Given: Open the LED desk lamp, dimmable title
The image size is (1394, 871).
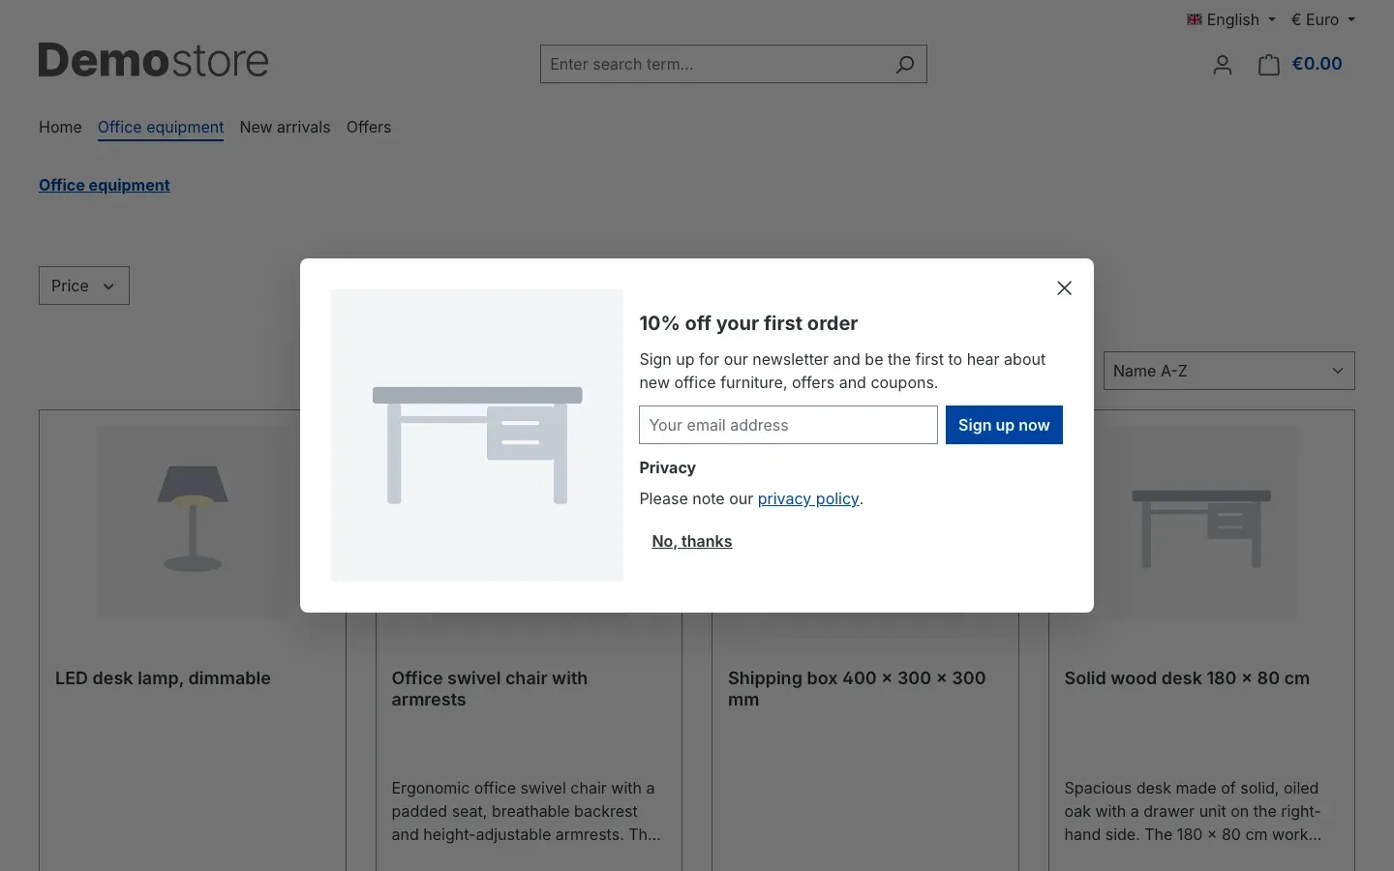Looking at the screenshot, I should 163,678.
